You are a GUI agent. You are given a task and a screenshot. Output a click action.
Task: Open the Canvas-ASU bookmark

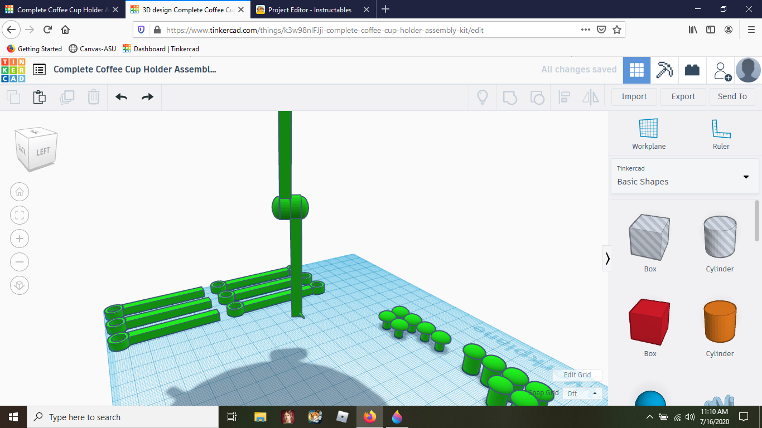(93, 49)
